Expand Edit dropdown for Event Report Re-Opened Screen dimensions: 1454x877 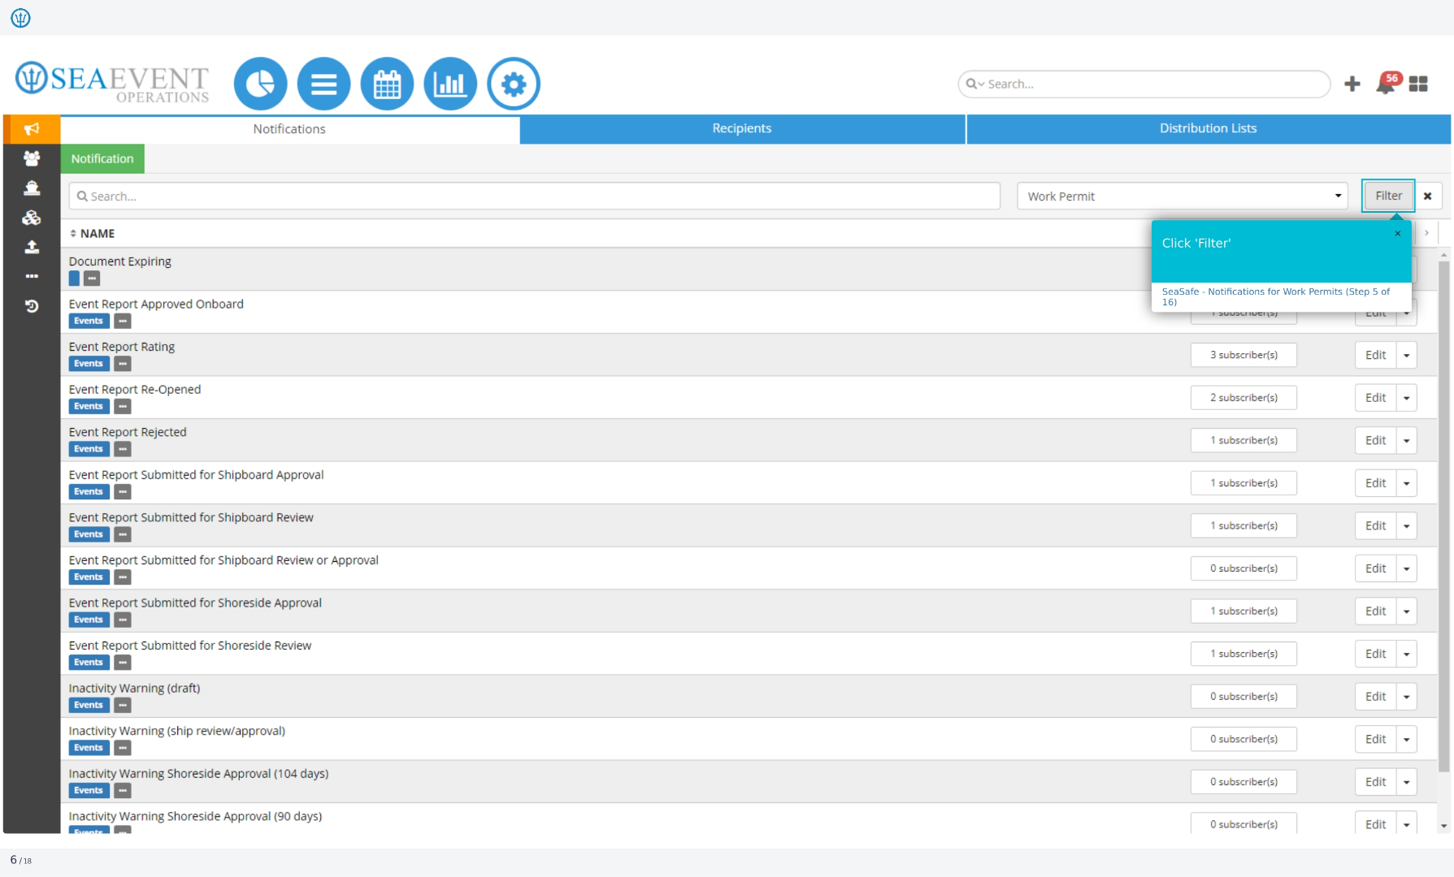click(1407, 398)
